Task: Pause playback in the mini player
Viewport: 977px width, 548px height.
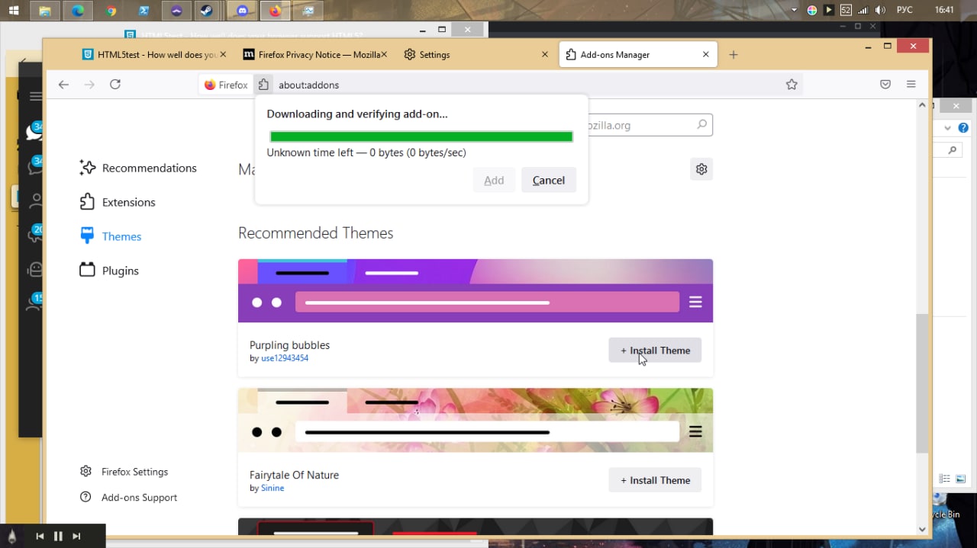Action: pos(58,537)
